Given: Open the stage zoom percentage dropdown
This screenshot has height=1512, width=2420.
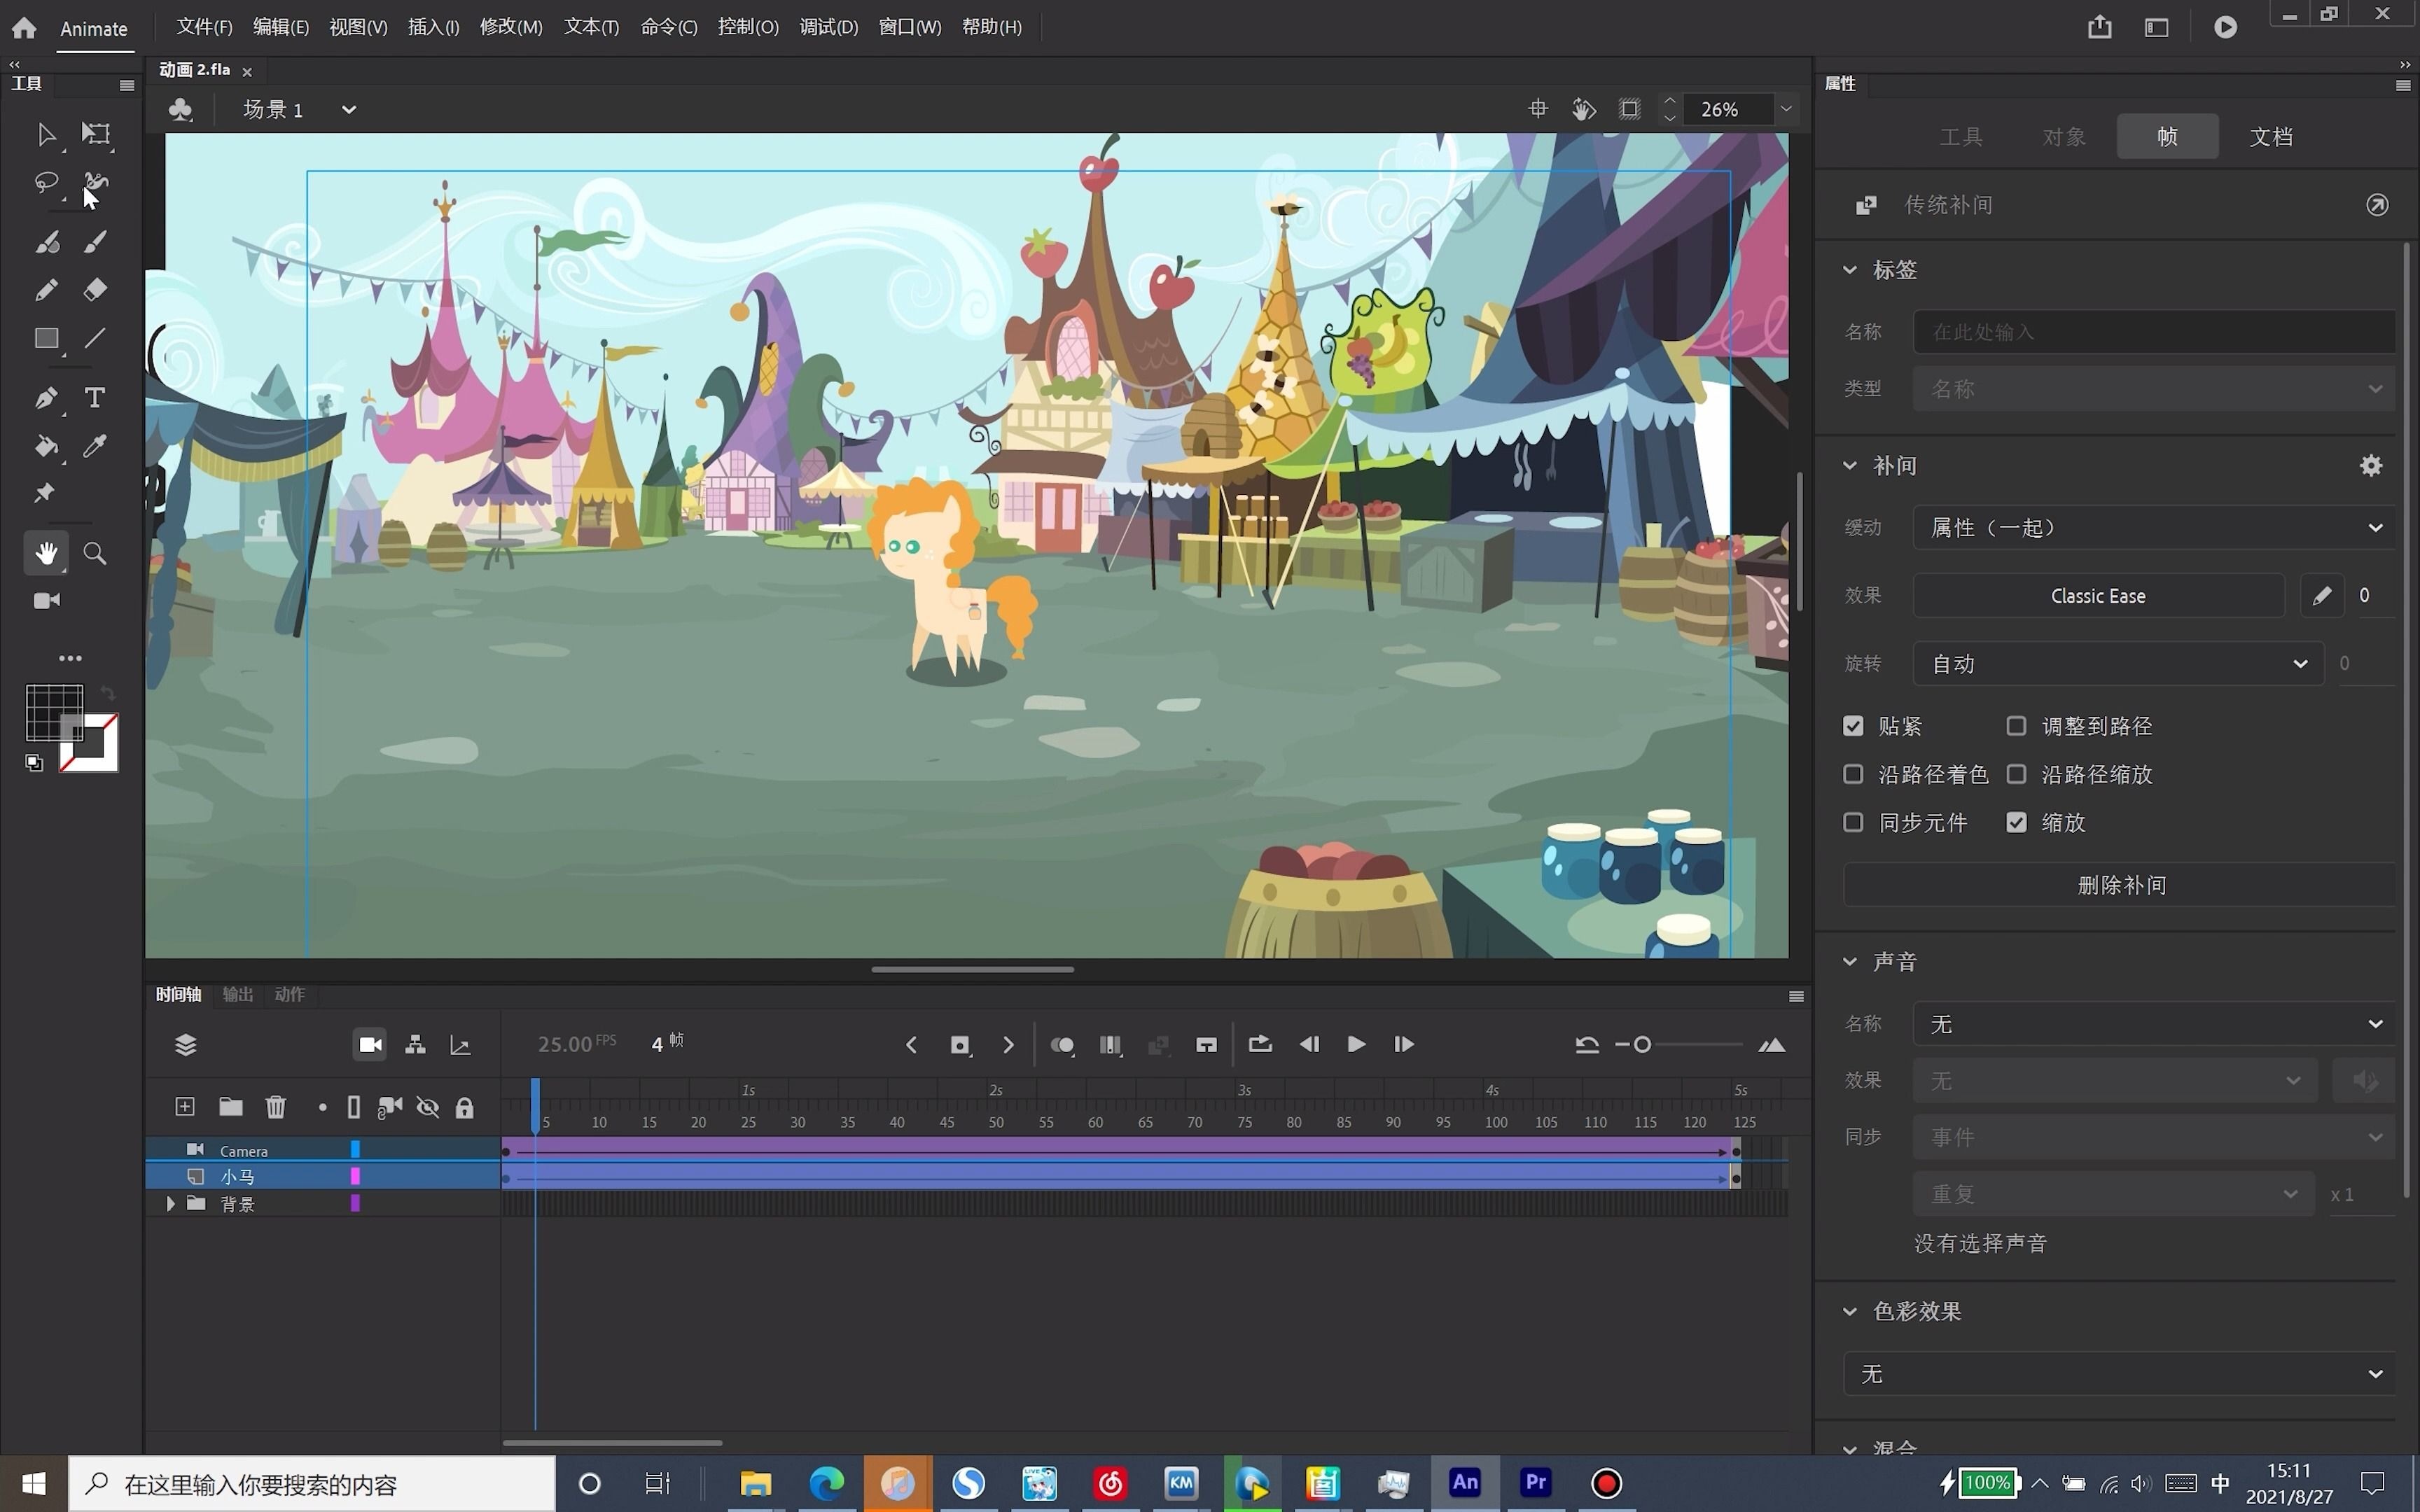Looking at the screenshot, I should coord(1786,109).
